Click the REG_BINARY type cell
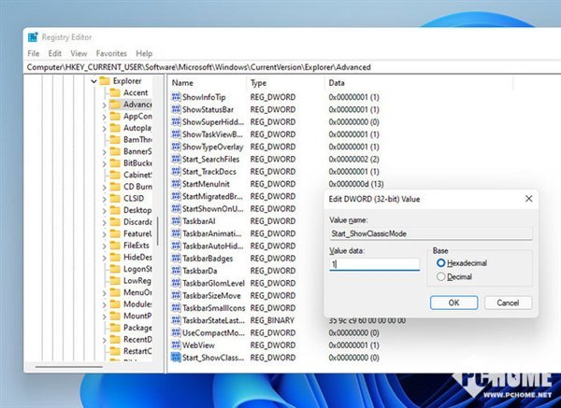Screen dimensions: 561x408 point(272,320)
